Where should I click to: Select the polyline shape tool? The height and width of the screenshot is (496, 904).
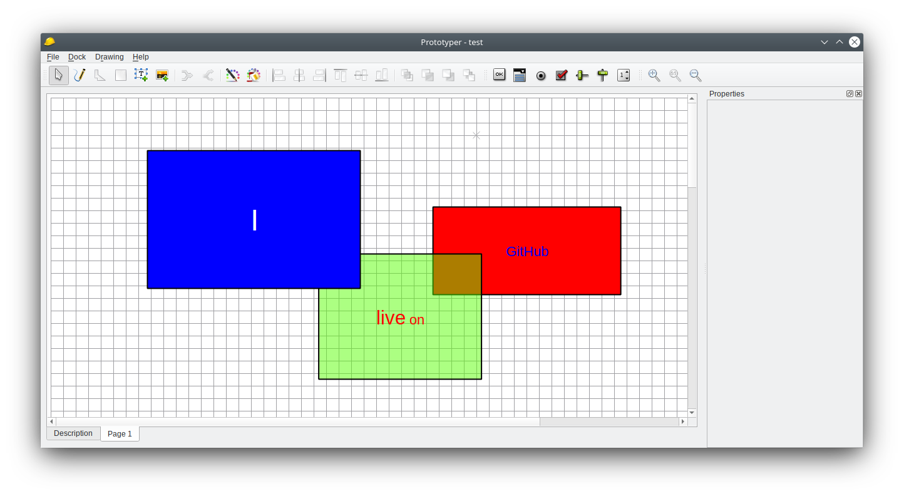(100, 75)
